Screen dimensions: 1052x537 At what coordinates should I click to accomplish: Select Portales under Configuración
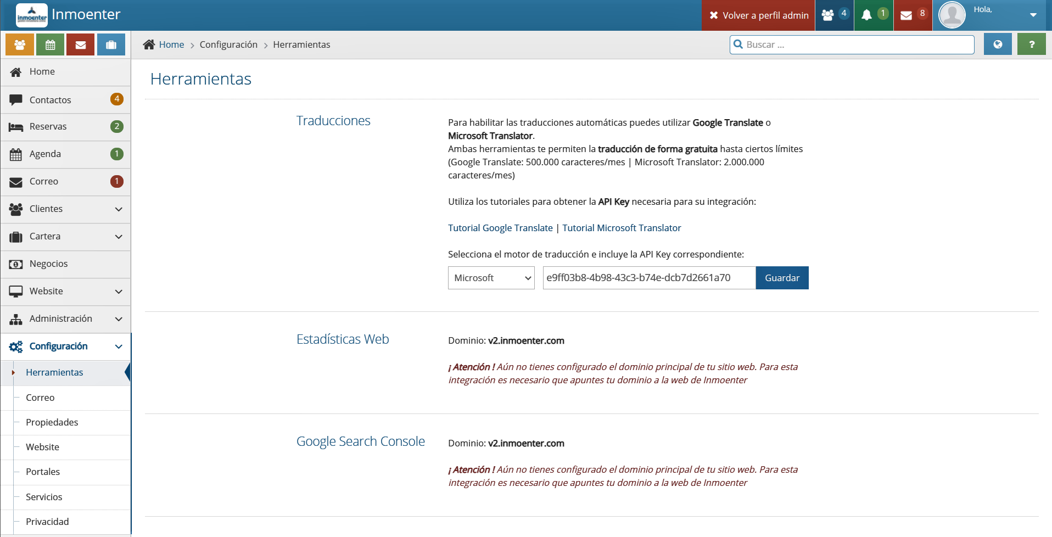coord(66,472)
